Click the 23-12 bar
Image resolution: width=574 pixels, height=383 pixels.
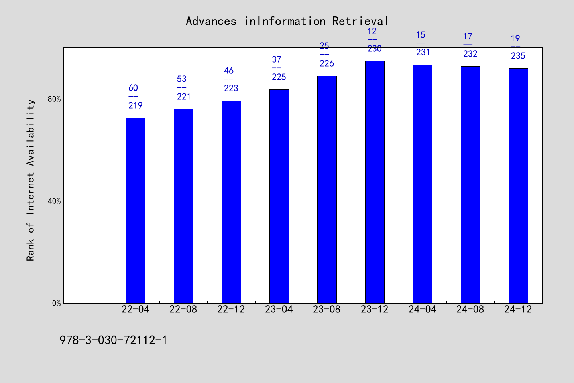(x=375, y=182)
